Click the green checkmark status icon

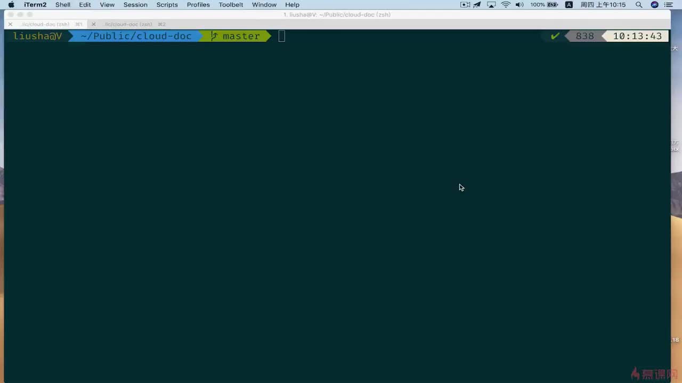click(555, 36)
